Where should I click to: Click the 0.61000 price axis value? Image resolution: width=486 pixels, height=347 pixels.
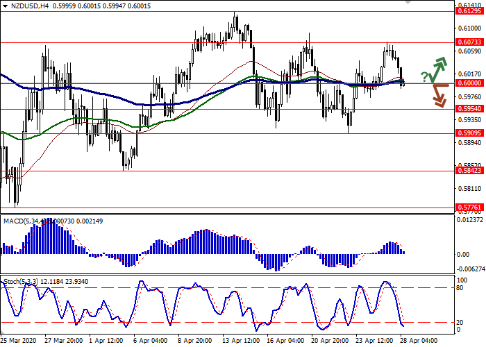tap(469, 28)
